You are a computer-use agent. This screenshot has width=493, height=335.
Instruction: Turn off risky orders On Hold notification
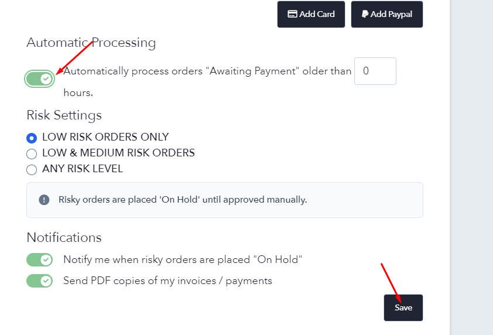(39, 260)
